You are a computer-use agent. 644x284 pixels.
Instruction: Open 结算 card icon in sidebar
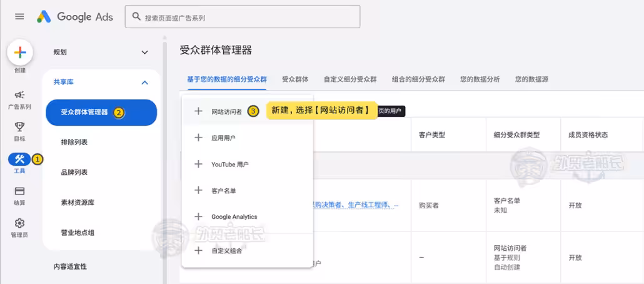point(20,191)
